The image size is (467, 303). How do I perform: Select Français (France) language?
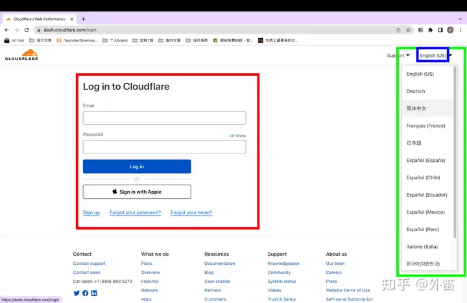427,126
